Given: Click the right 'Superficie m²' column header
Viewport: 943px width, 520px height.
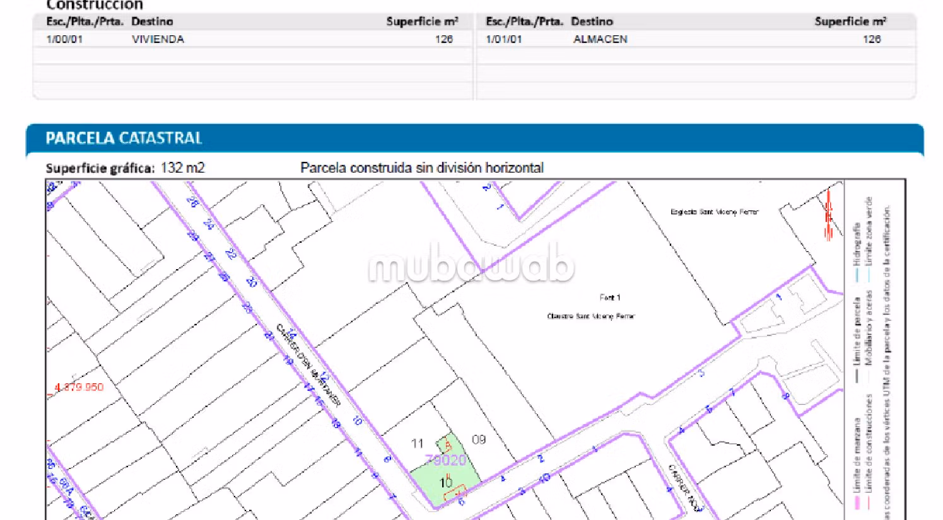Looking at the screenshot, I should click(x=850, y=21).
